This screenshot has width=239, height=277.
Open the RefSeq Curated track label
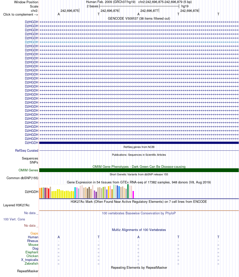click(27, 150)
